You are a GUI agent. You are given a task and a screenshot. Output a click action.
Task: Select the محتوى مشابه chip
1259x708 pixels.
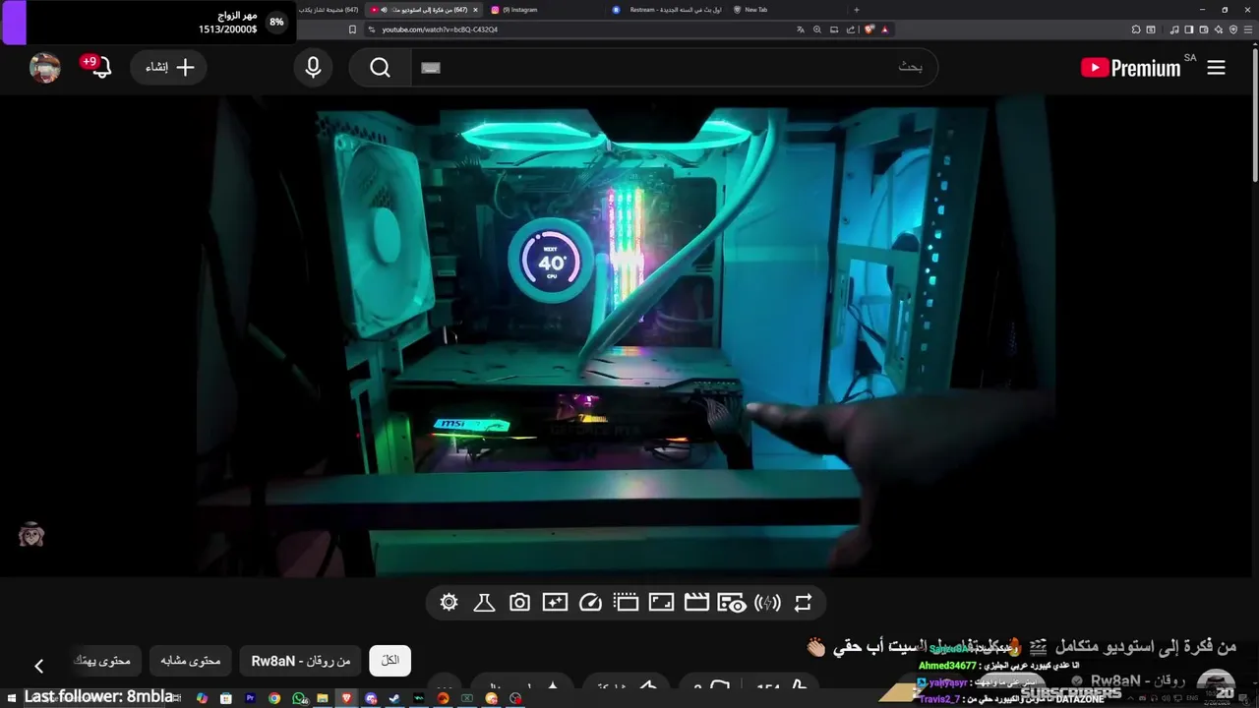click(x=190, y=661)
